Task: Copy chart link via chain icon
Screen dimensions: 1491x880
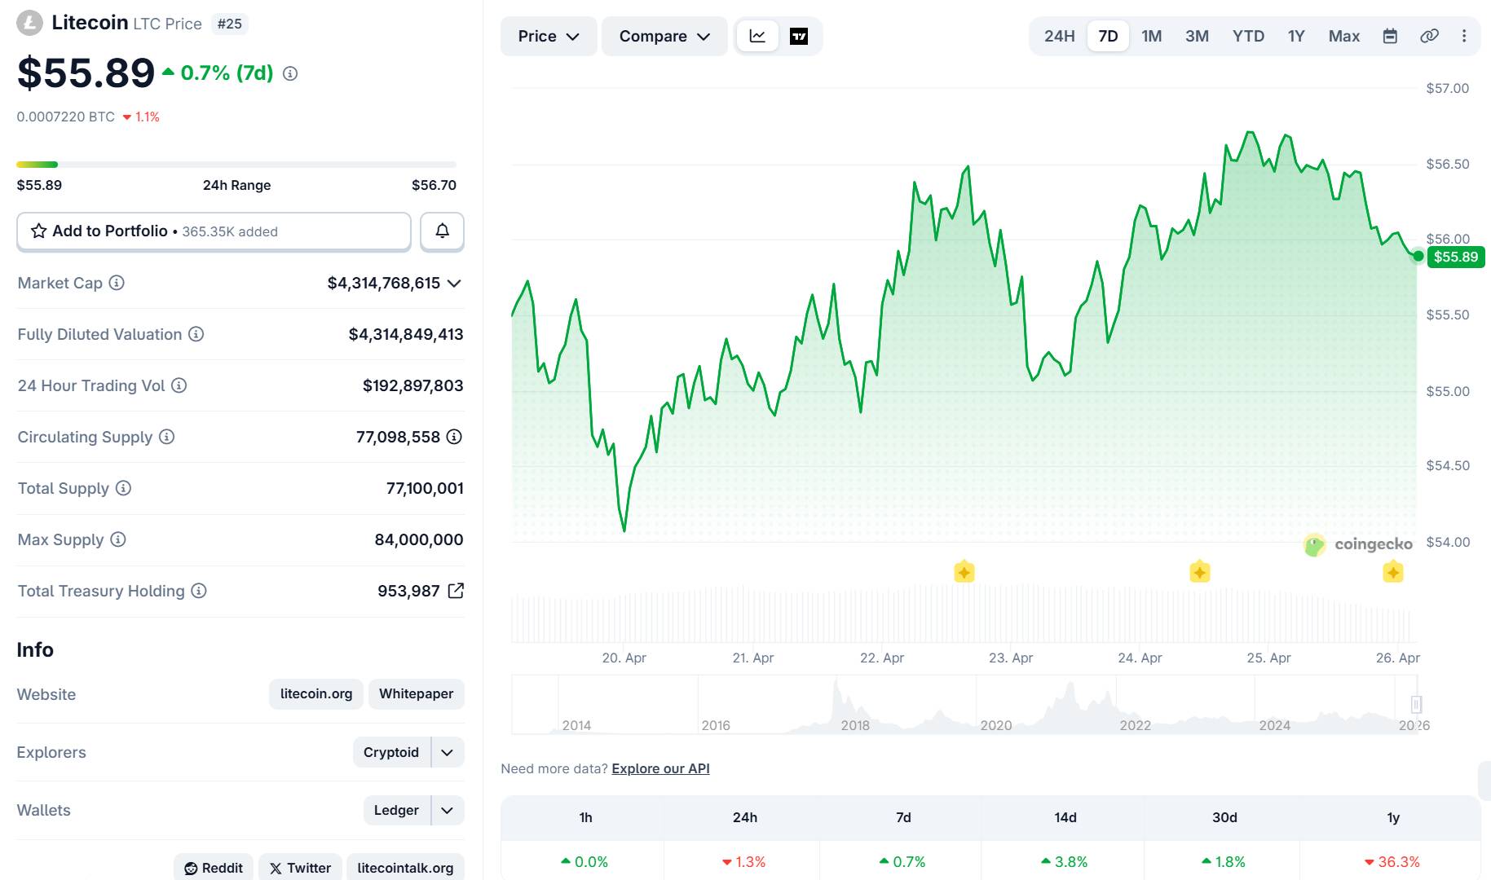Action: coord(1428,36)
